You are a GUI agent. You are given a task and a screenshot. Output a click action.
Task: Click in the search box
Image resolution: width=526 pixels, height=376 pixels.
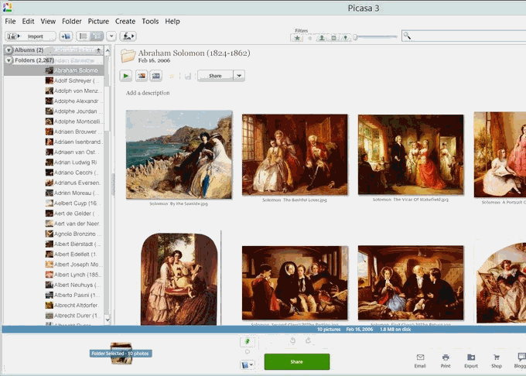pos(464,36)
